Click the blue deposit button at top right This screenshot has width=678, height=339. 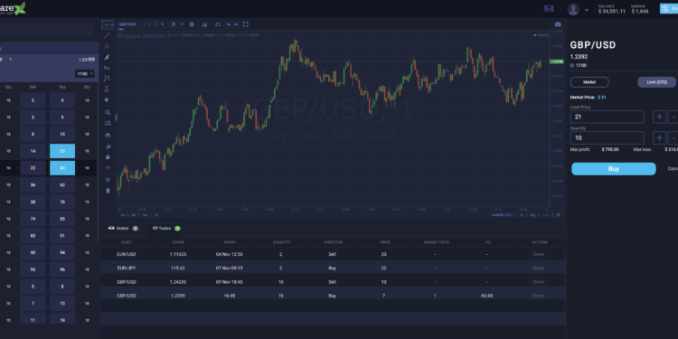668,9
